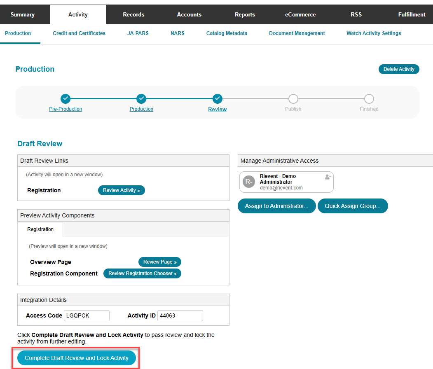
Task: Click the Integration Details panel header
Action: click(123, 300)
